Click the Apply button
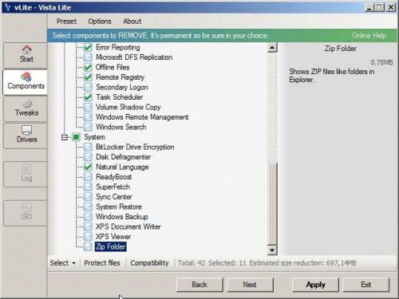Viewport: 399px width, 299px height. point(315,285)
